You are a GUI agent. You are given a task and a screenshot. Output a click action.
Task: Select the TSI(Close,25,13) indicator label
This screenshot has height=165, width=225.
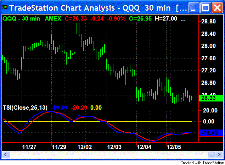pyautogui.click(x=25, y=108)
